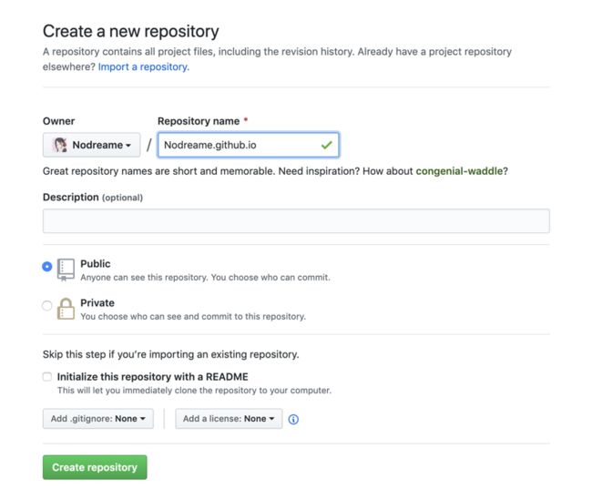Click the green name-available checkmark
592x489 pixels.
(x=327, y=145)
